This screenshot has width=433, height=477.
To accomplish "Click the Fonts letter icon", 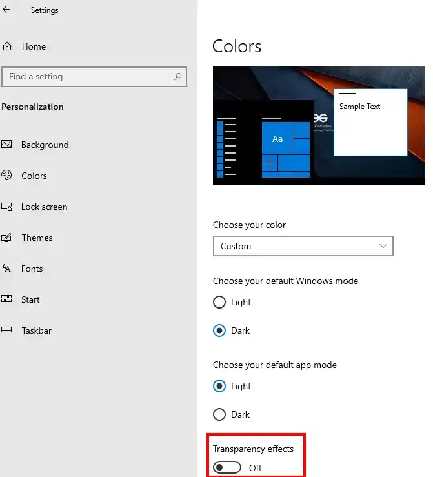I will click(7, 269).
